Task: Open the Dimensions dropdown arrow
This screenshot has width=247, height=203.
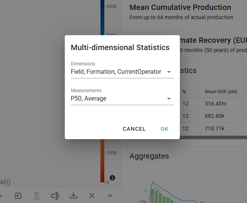Action: tap(169, 72)
